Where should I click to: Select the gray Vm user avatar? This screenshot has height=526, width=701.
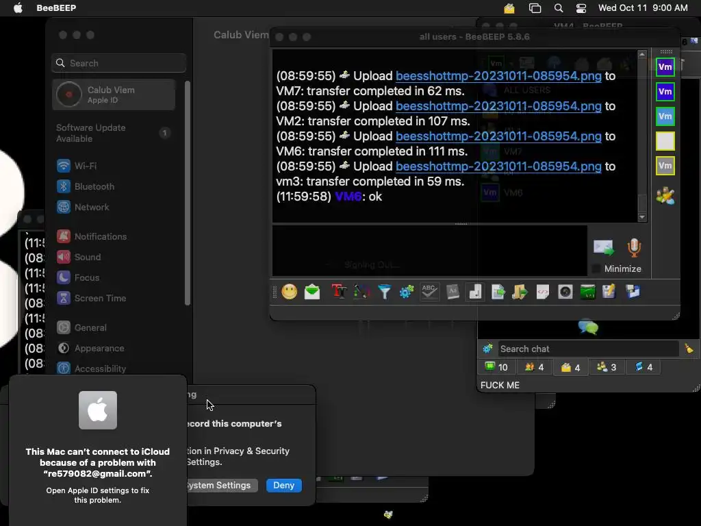click(665, 166)
